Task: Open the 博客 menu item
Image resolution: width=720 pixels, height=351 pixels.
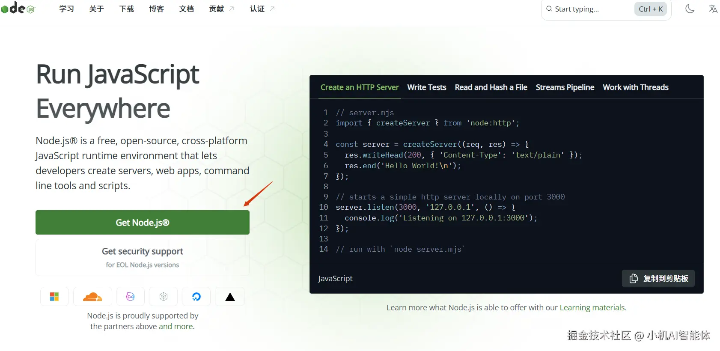Action: [157, 9]
